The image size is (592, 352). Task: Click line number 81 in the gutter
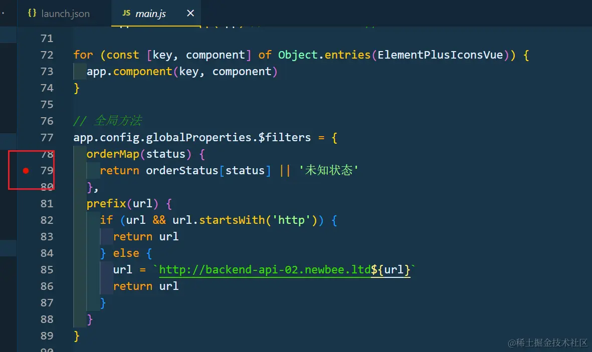(x=47, y=204)
